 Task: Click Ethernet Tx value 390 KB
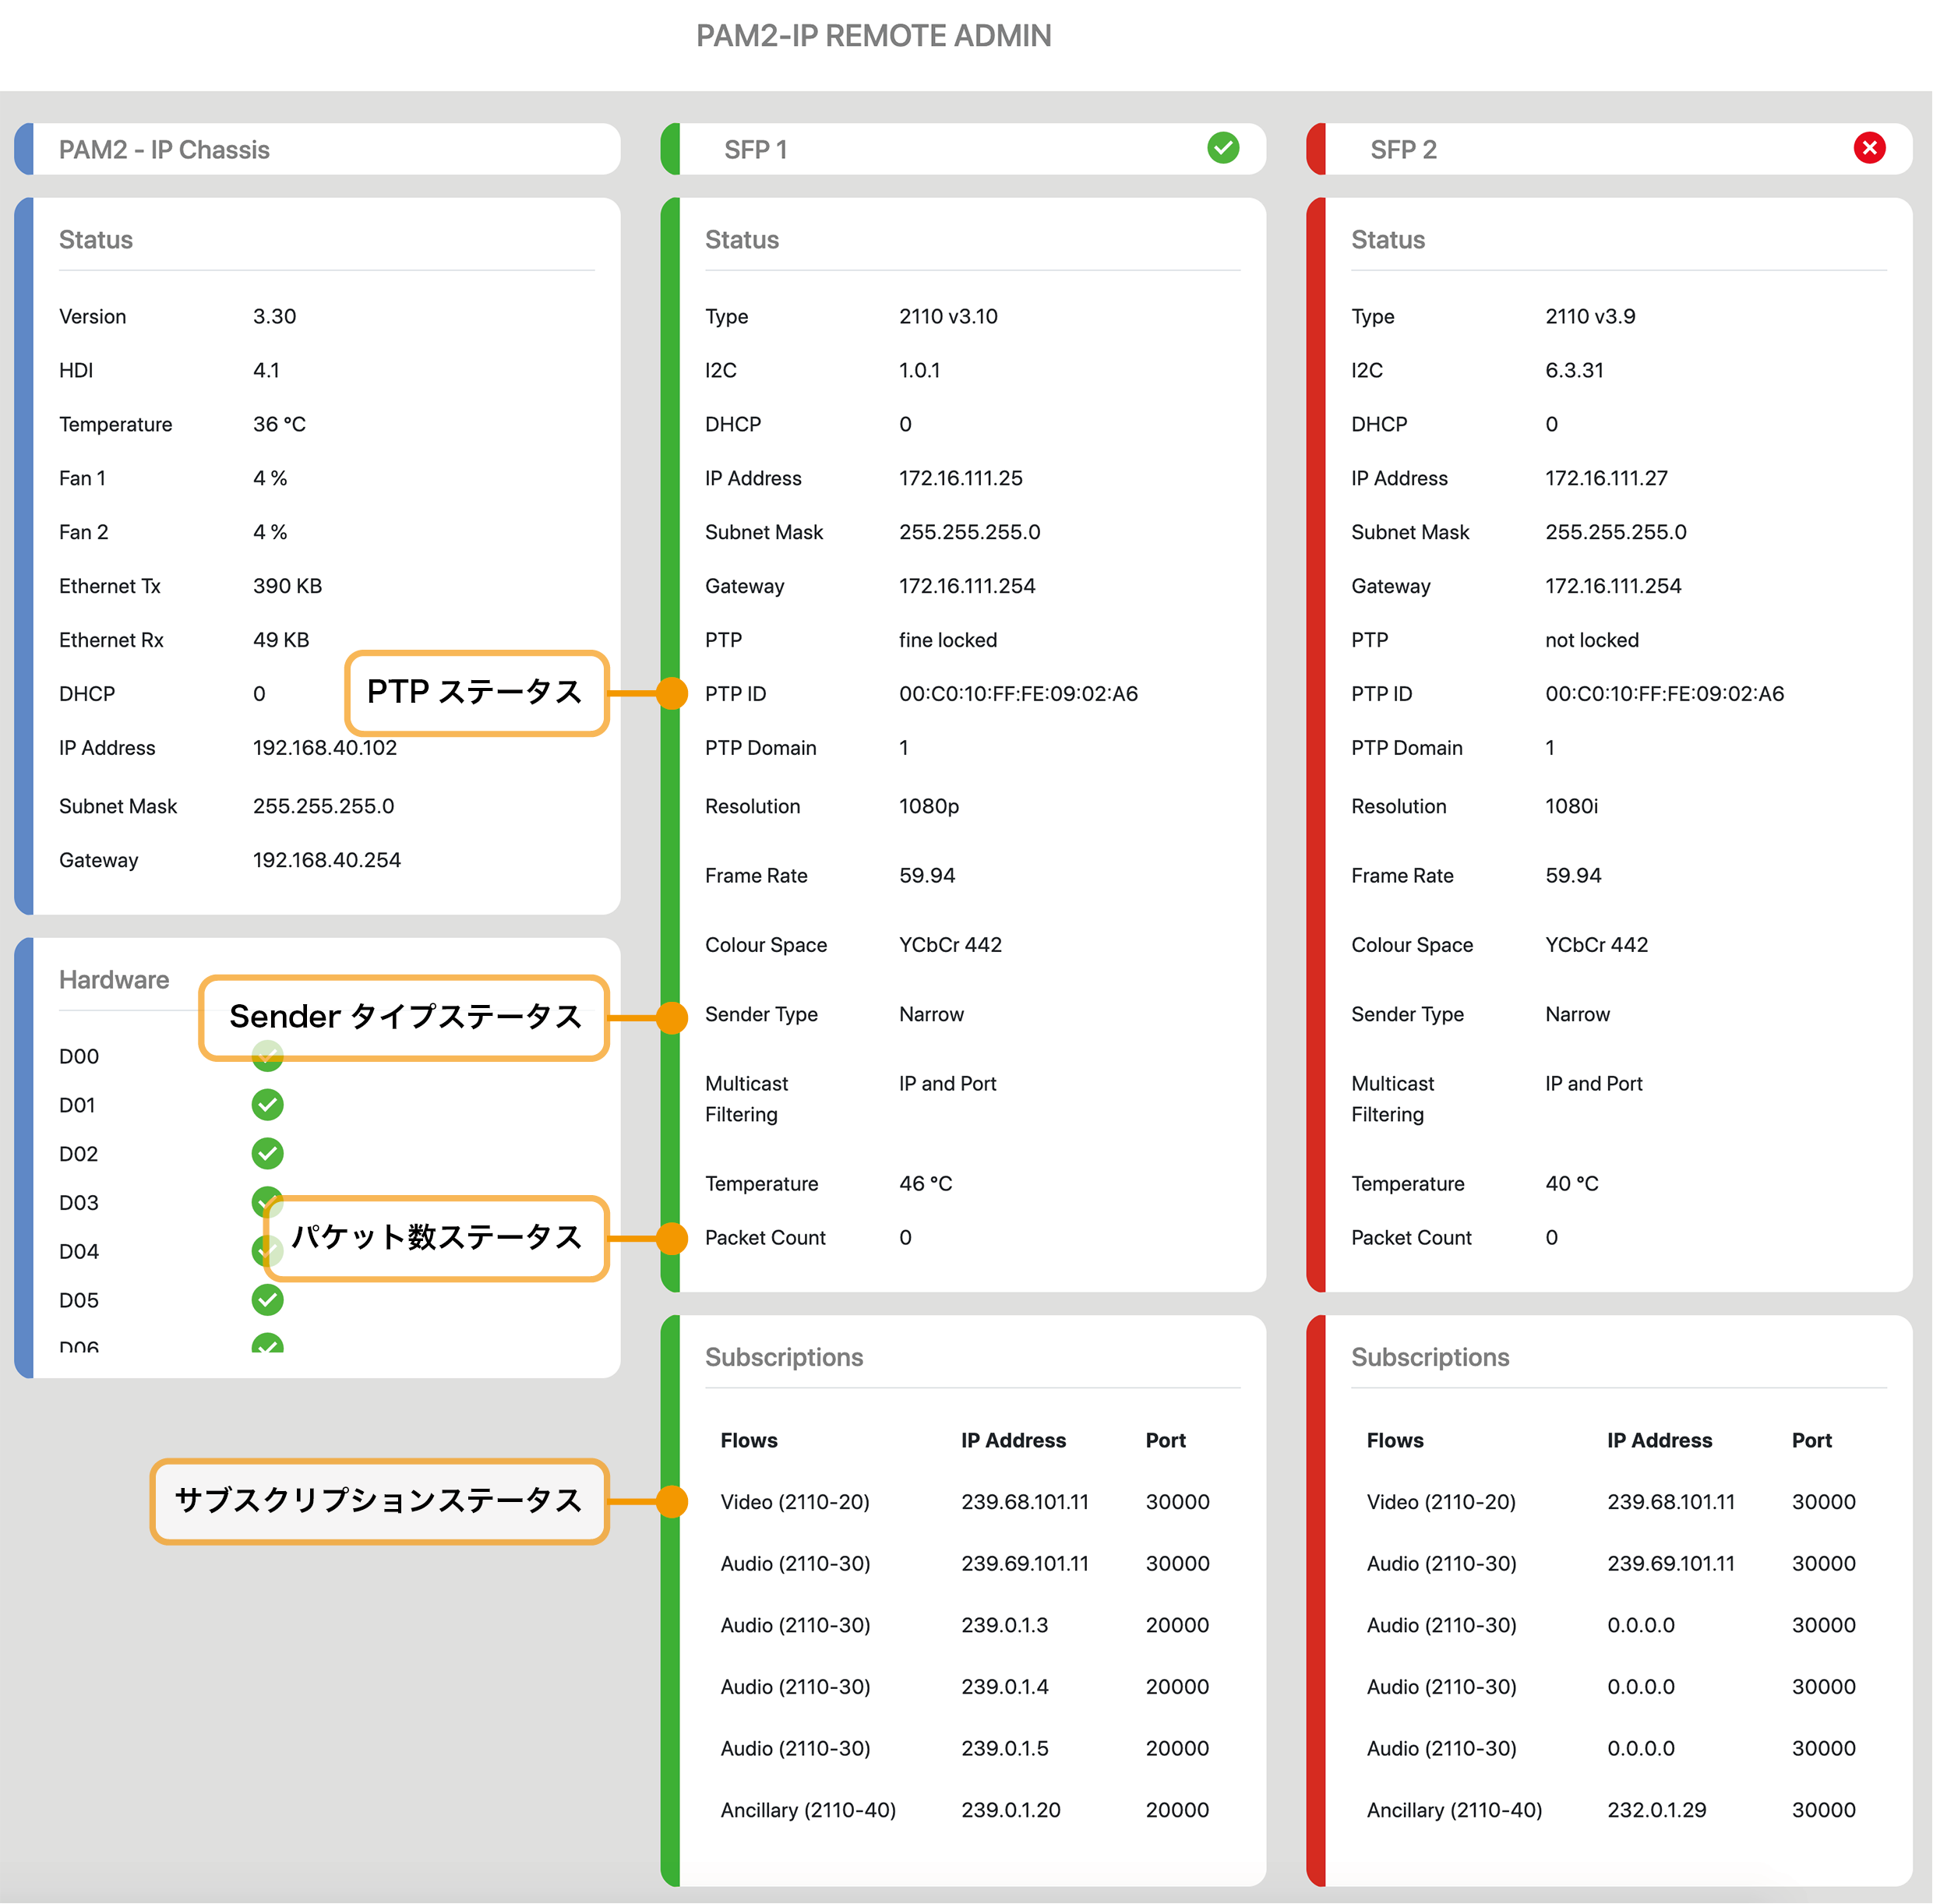click(287, 586)
